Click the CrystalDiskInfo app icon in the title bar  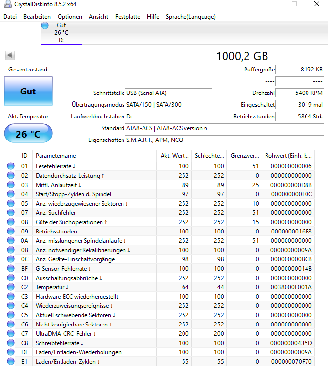click(x=8, y=4)
